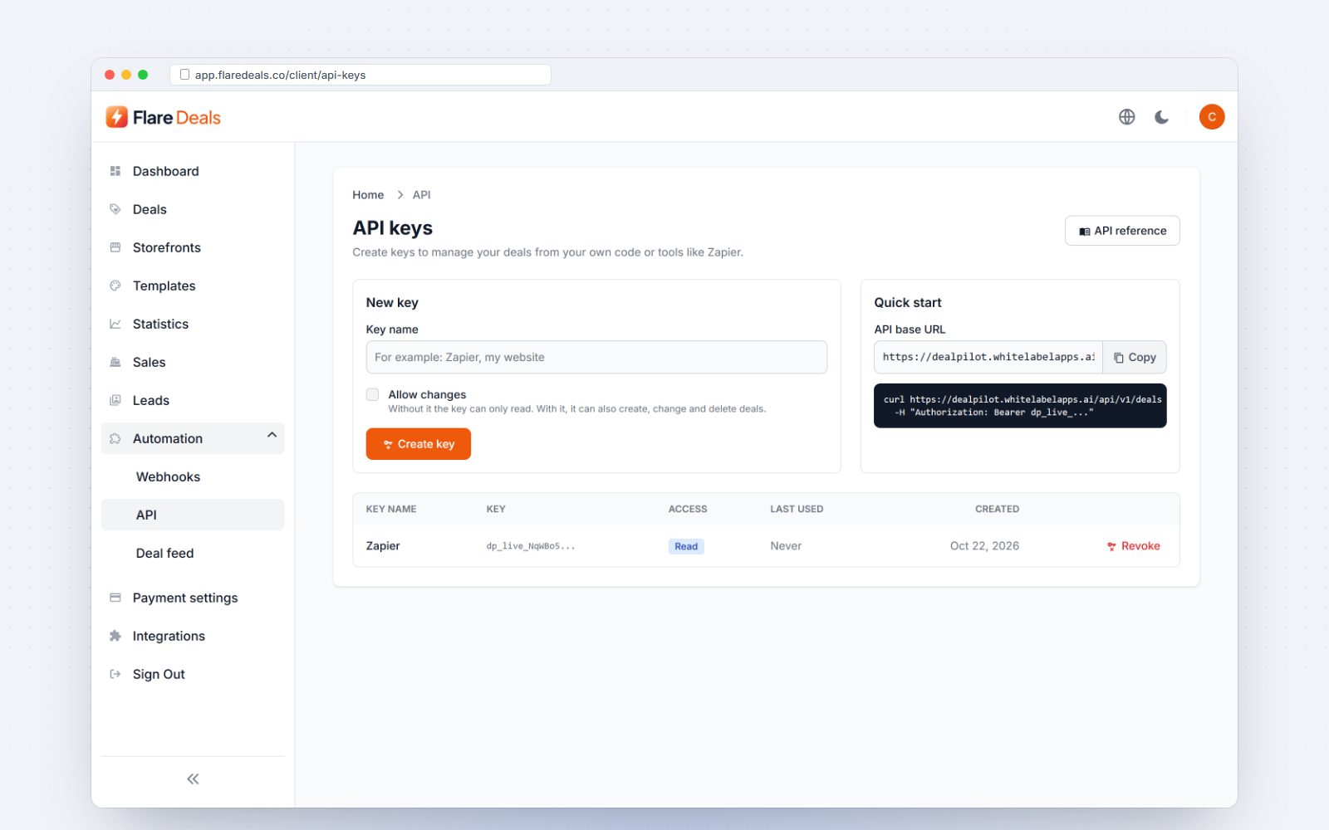The image size is (1329, 830).
Task: Open Webhooks submenu item
Action: tap(193, 476)
